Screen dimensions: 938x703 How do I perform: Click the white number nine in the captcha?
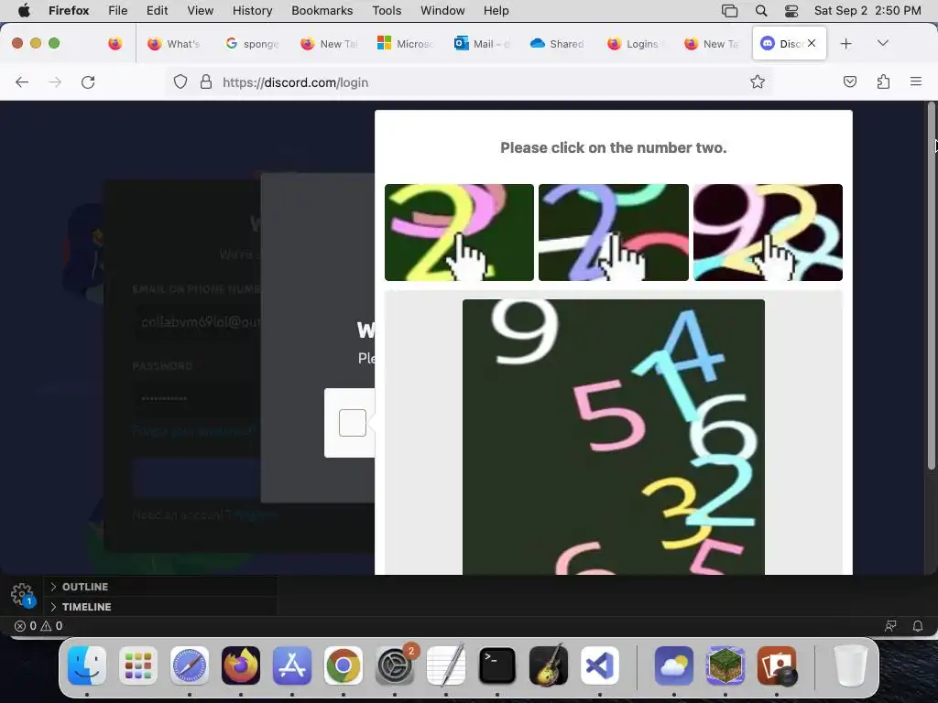(x=524, y=331)
